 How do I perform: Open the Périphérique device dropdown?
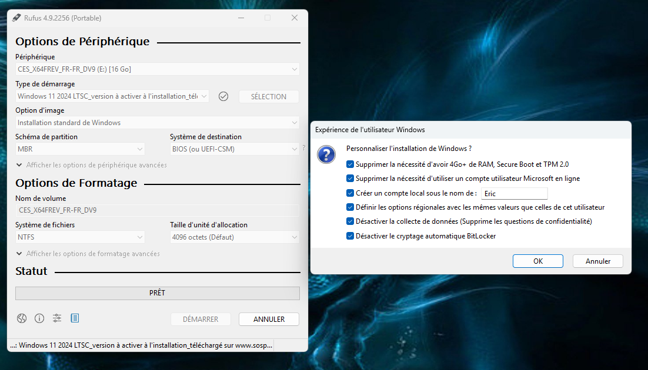coord(158,69)
